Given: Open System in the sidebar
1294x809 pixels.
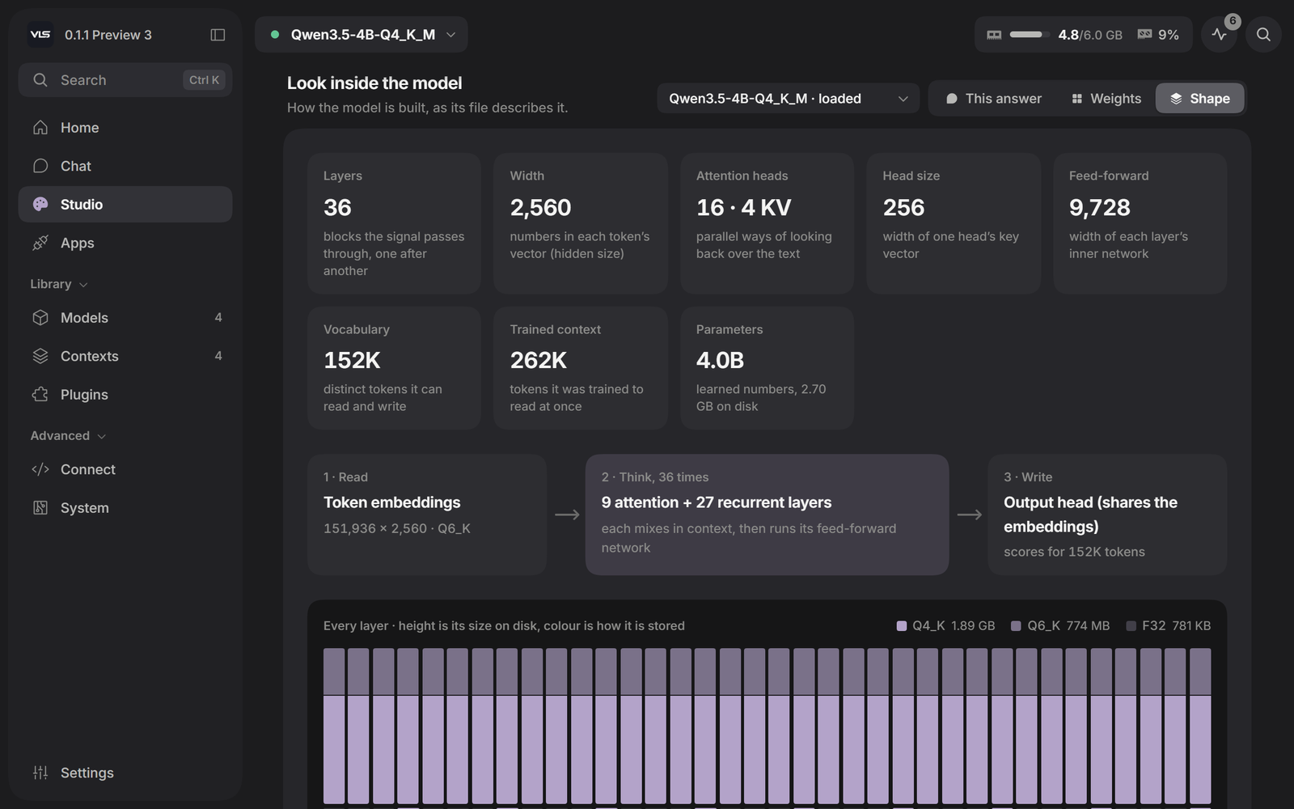Looking at the screenshot, I should (125, 507).
